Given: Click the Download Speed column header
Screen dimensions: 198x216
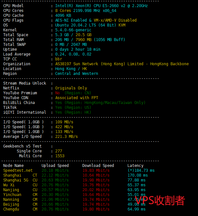Looking at the screenshot, I should click(98, 166).
